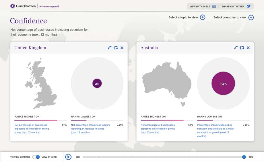
Task: Open the UK increase in selling prices link
Action: [31, 129]
